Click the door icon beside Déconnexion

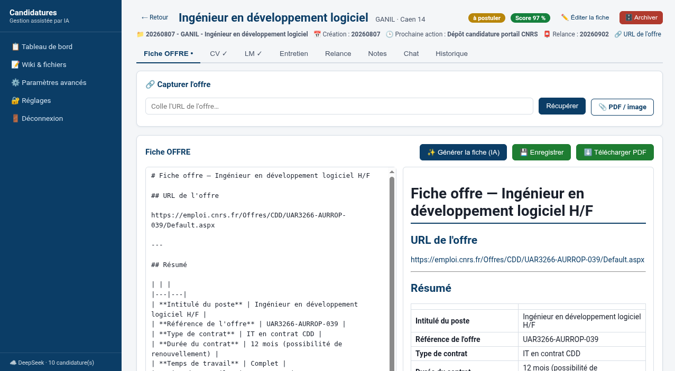(x=15, y=118)
